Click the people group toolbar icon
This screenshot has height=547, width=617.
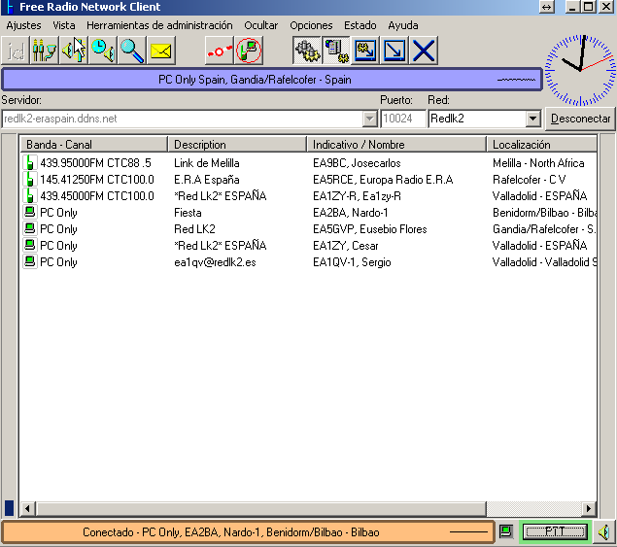point(45,50)
